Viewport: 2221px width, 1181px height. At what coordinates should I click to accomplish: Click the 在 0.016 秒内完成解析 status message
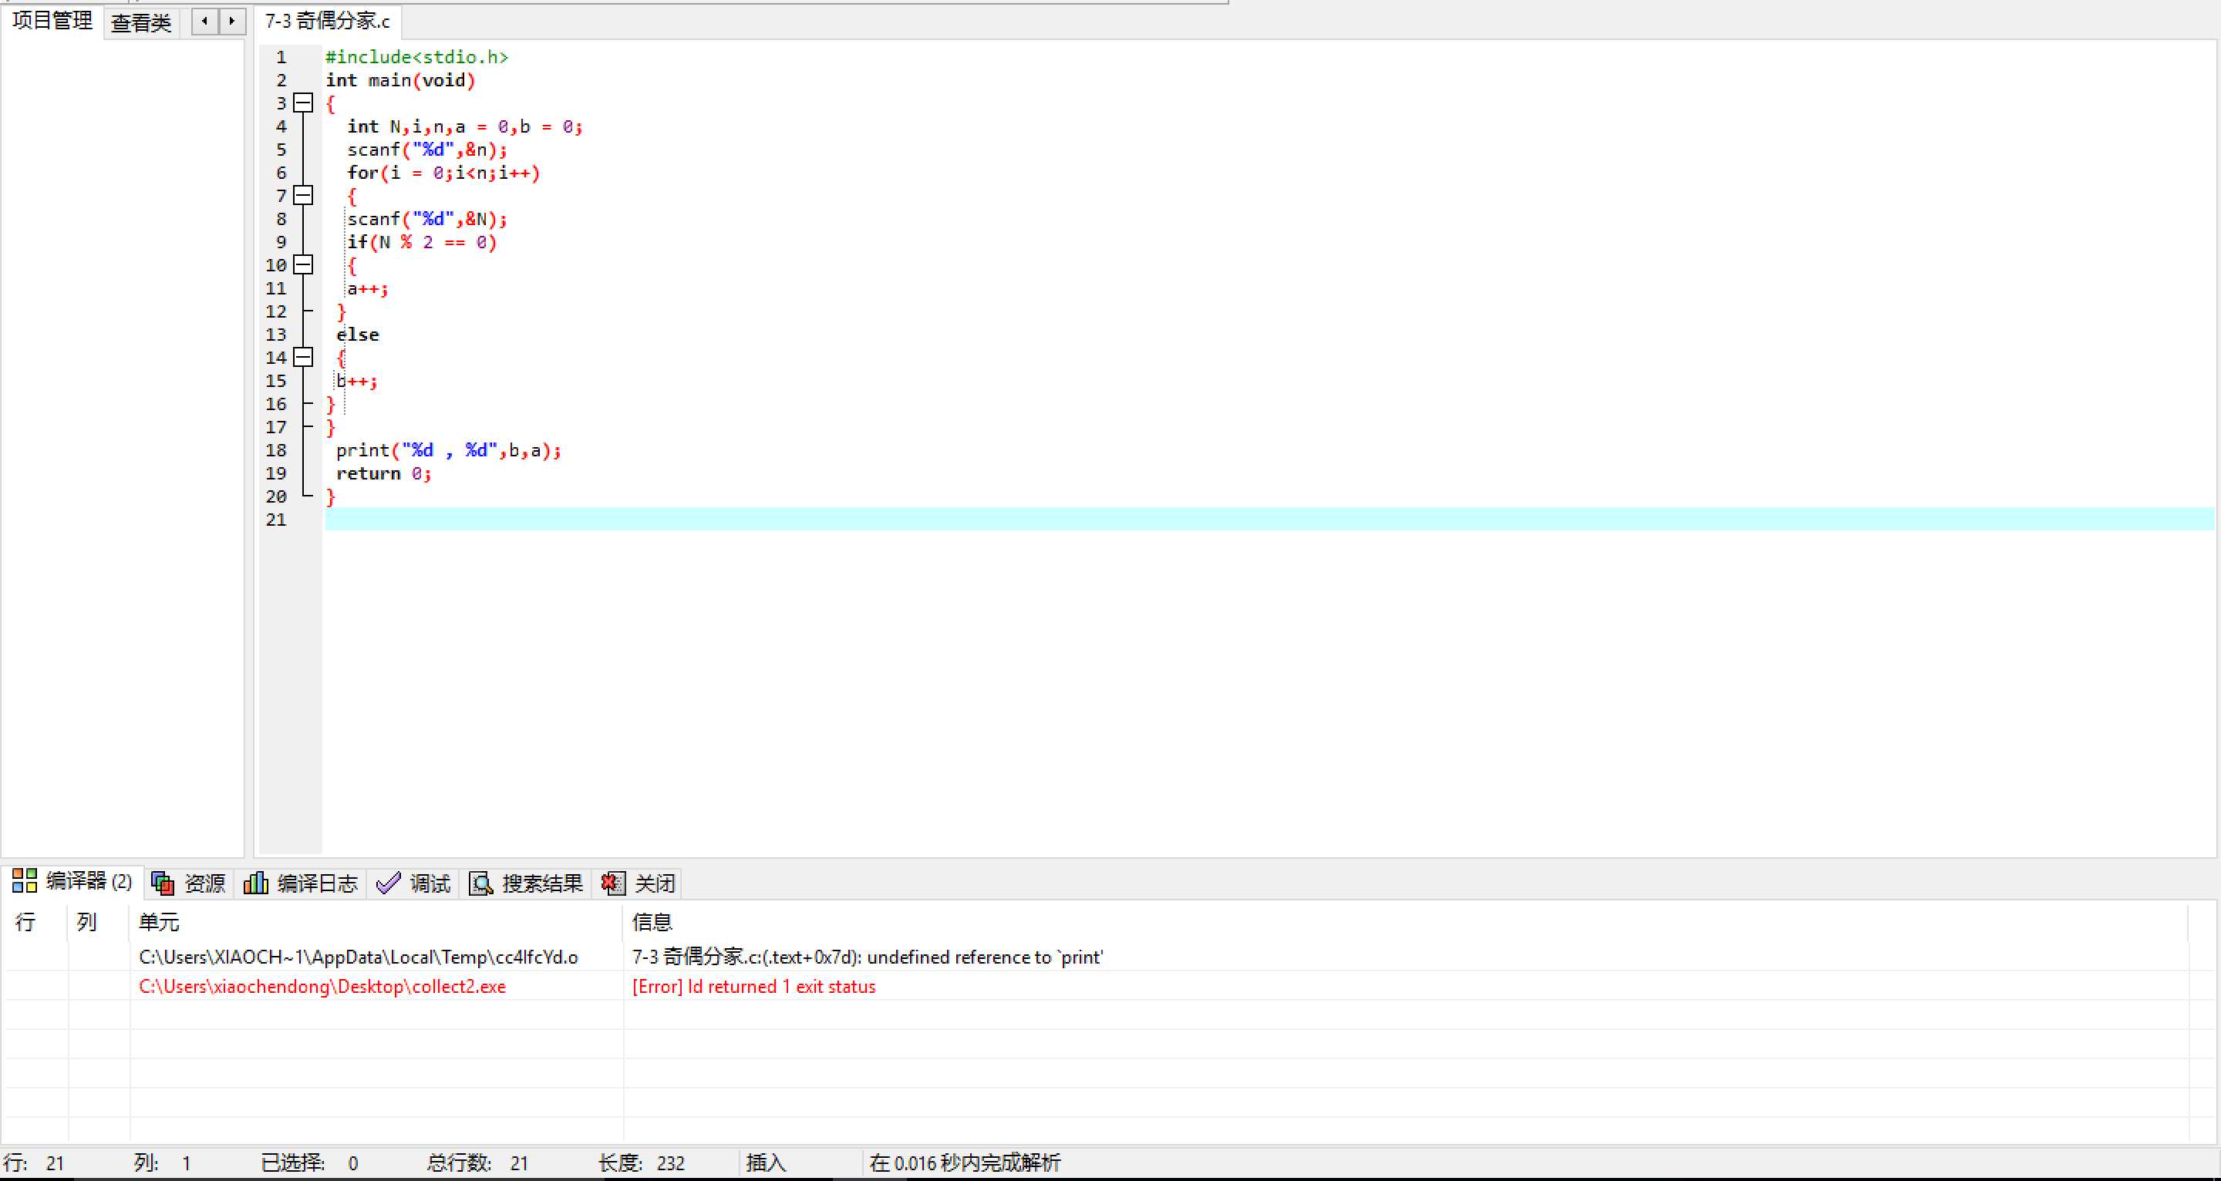(x=965, y=1163)
